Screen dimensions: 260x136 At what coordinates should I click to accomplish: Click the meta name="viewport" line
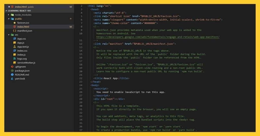[158, 20]
